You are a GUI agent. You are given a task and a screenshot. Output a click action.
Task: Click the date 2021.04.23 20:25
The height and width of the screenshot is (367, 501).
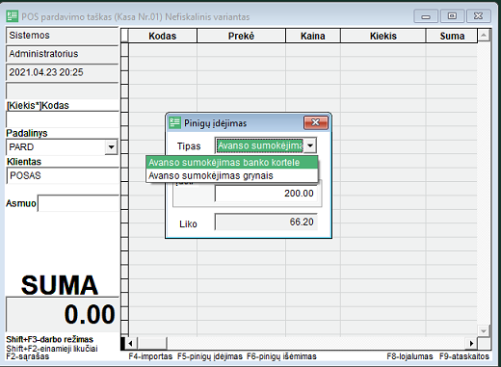click(63, 72)
